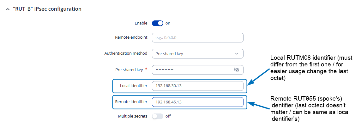Click the "RUT_B" IPsec configuration section title

(x=47, y=9)
